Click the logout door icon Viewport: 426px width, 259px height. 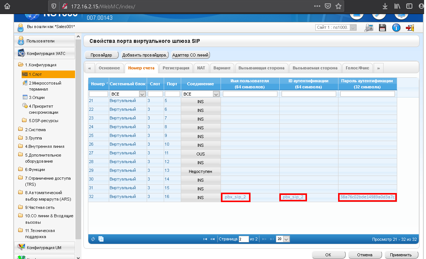(410, 28)
